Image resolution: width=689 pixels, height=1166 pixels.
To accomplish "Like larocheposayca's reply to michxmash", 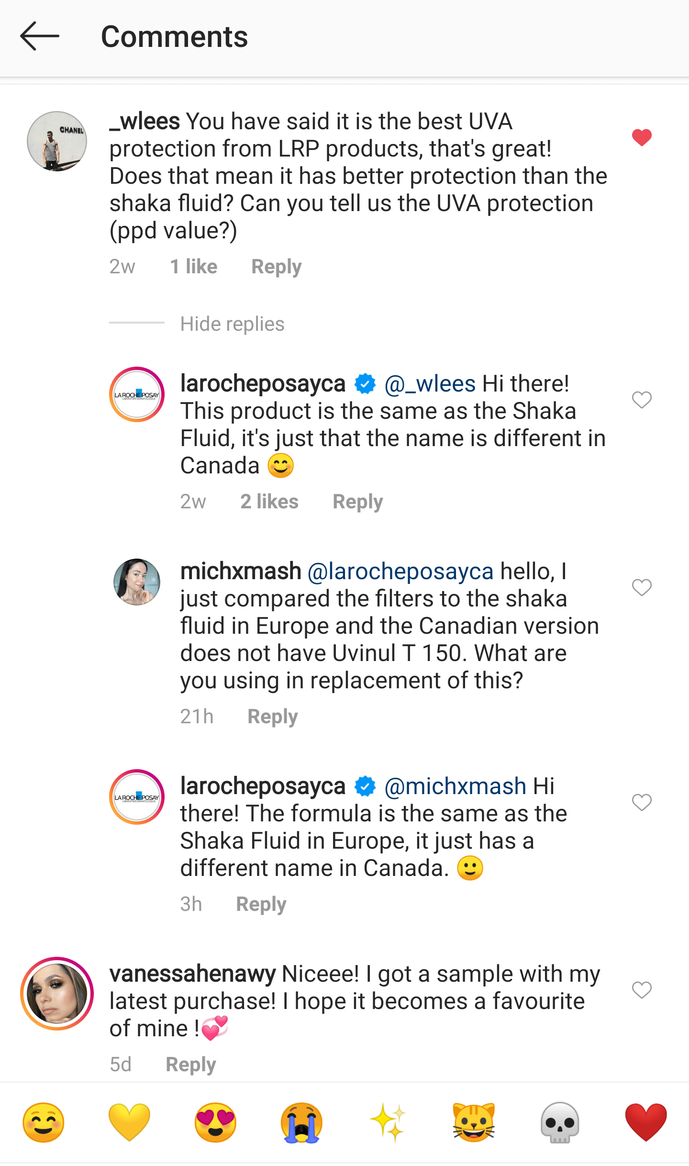I will pos(642,802).
